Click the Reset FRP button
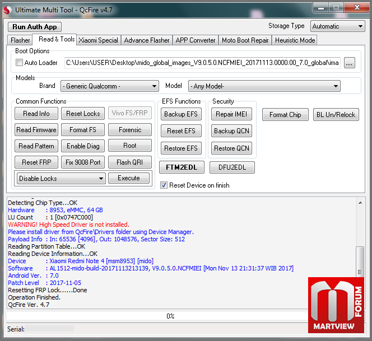 point(36,162)
